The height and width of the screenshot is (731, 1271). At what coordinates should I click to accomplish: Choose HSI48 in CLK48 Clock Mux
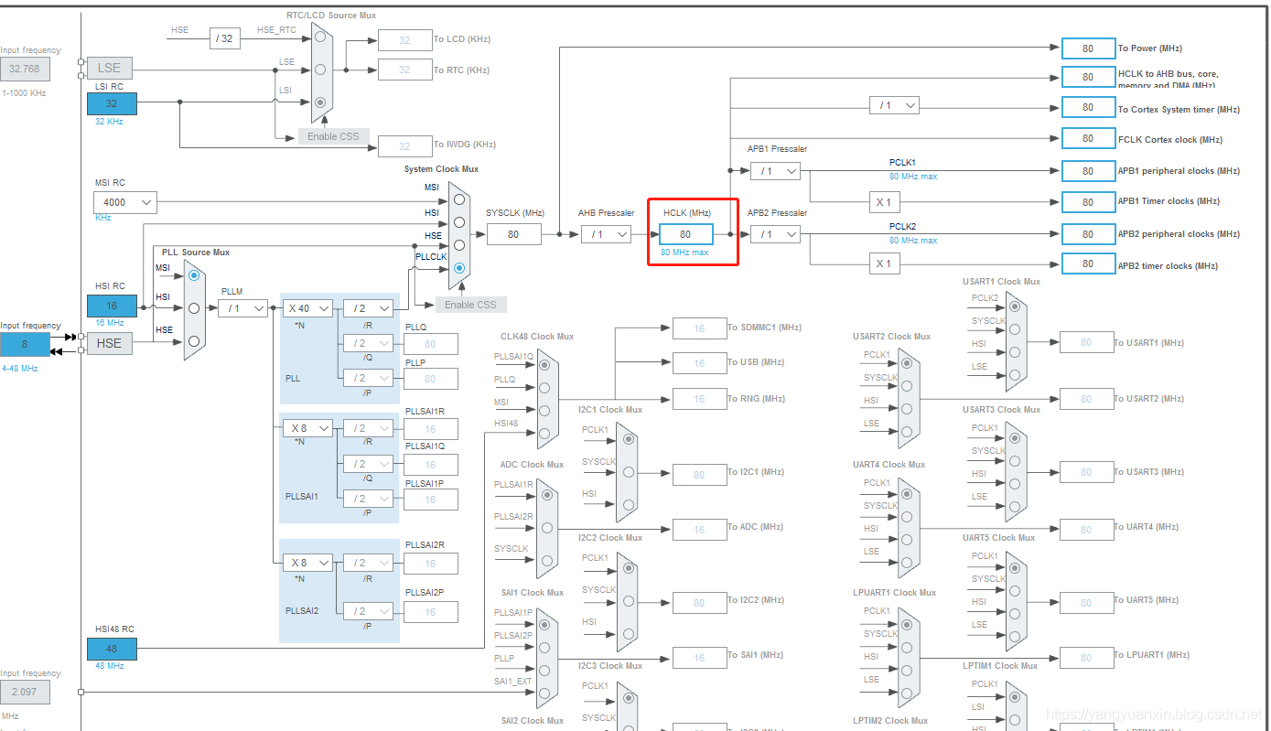pyautogui.click(x=545, y=433)
